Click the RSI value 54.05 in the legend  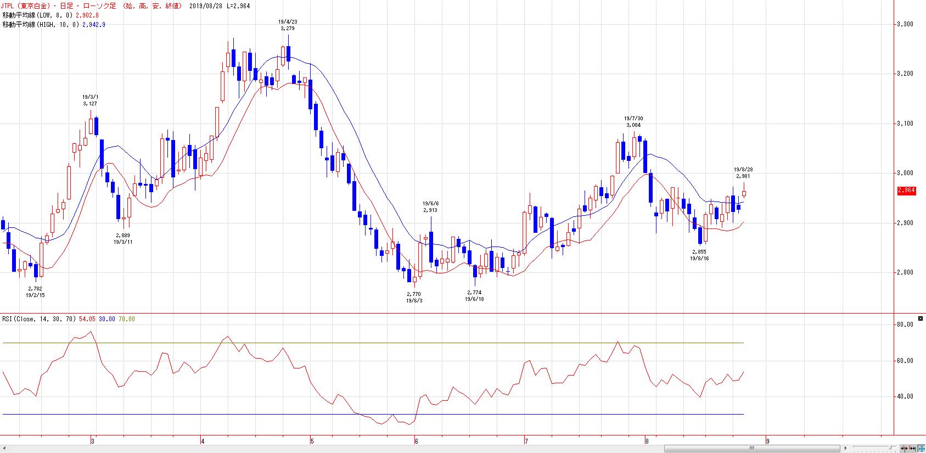tap(87, 319)
